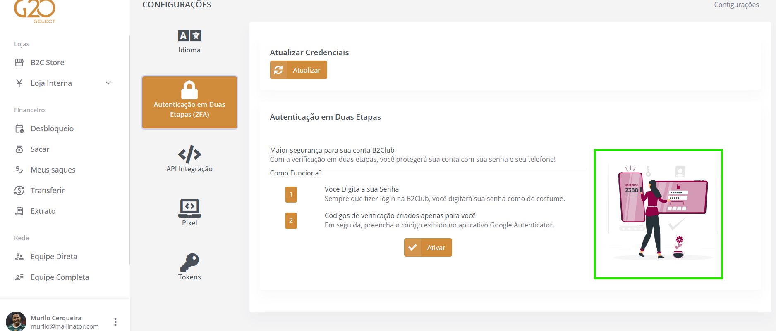Click the Transferir circular arrows icon
This screenshot has width=776, height=331.
19,191
